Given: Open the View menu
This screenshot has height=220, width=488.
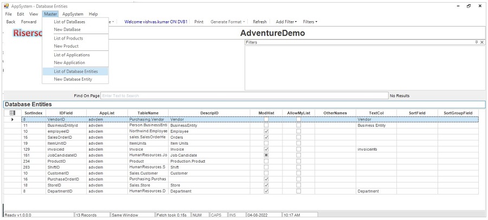Looking at the screenshot, I should tap(34, 14).
